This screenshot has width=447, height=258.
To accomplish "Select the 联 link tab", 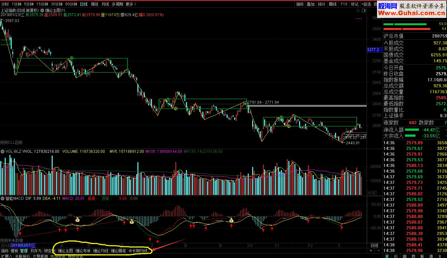I will tap(422, 256).
